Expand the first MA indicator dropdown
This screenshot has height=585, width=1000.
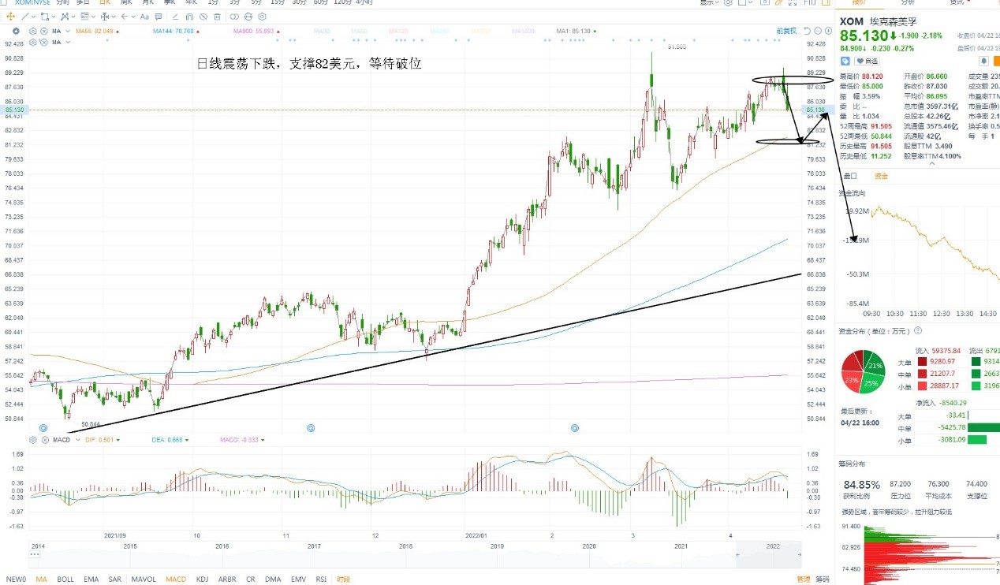click(x=68, y=31)
